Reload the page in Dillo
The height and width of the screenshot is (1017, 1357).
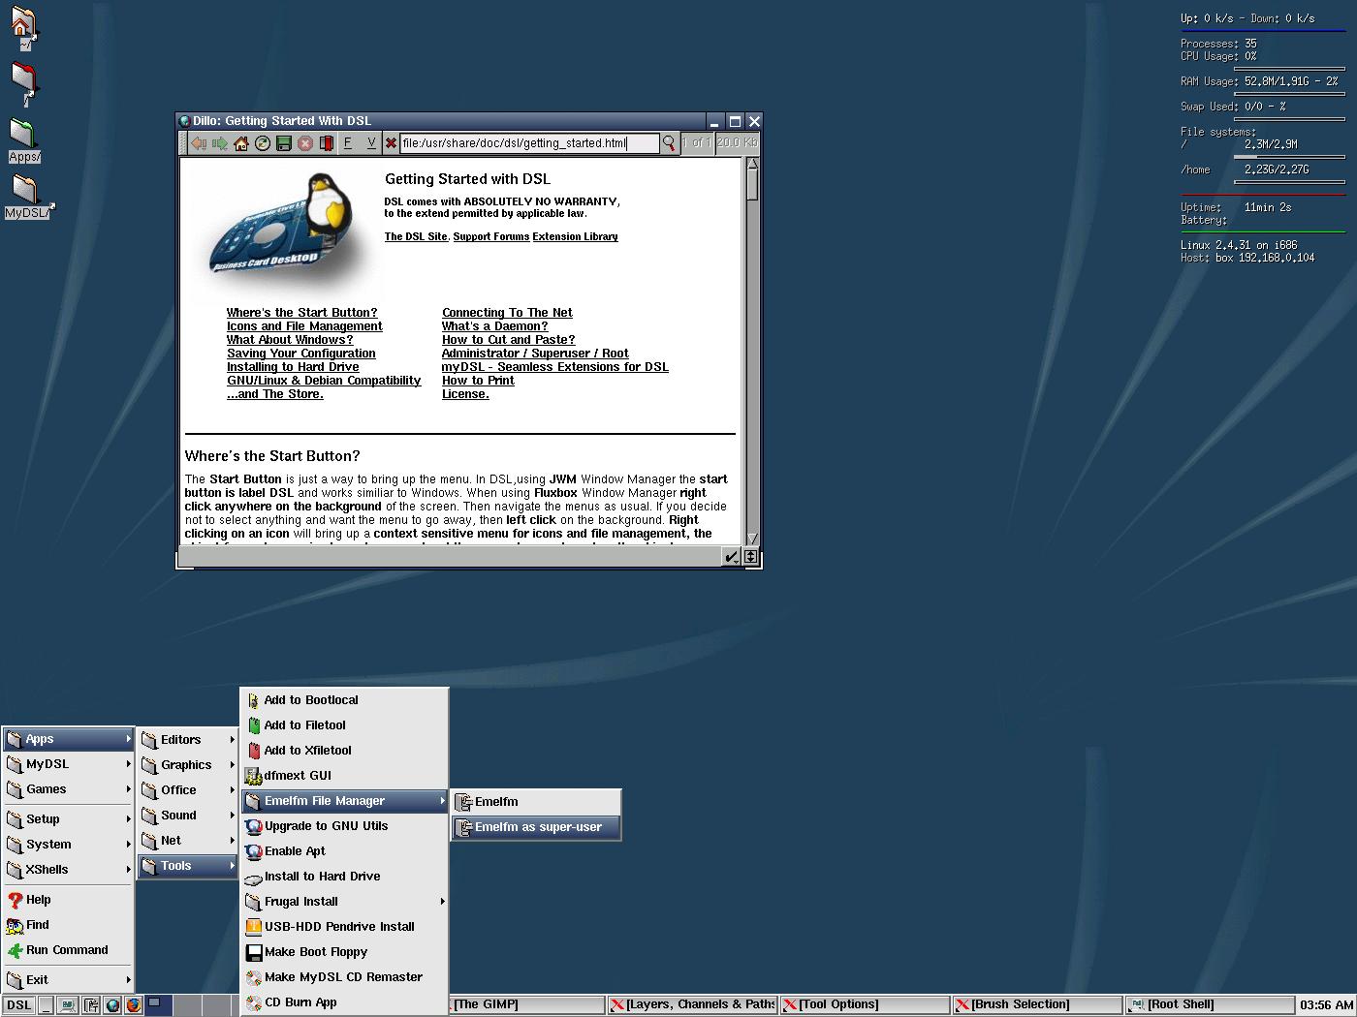(x=263, y=143)
